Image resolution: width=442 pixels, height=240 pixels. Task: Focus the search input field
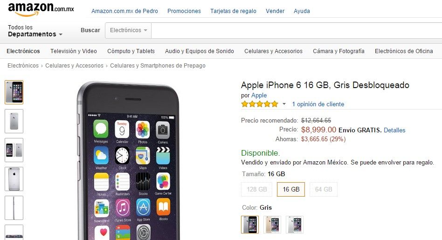[x=297, y=30]
